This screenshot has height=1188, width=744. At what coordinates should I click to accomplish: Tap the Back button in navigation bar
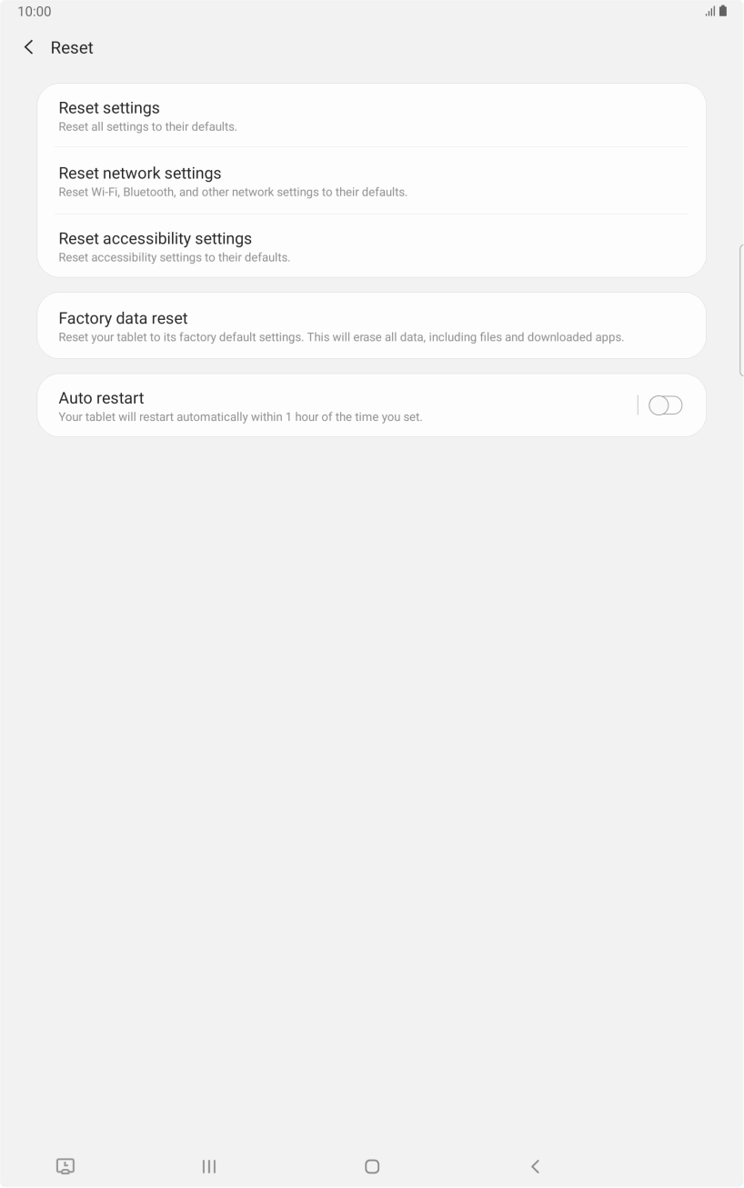tap(535, 1166)
